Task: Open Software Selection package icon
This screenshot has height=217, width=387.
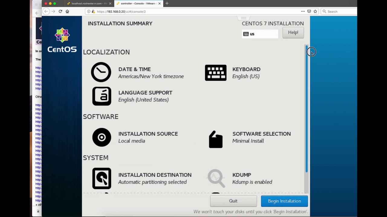Action: (x=216, y=139)
